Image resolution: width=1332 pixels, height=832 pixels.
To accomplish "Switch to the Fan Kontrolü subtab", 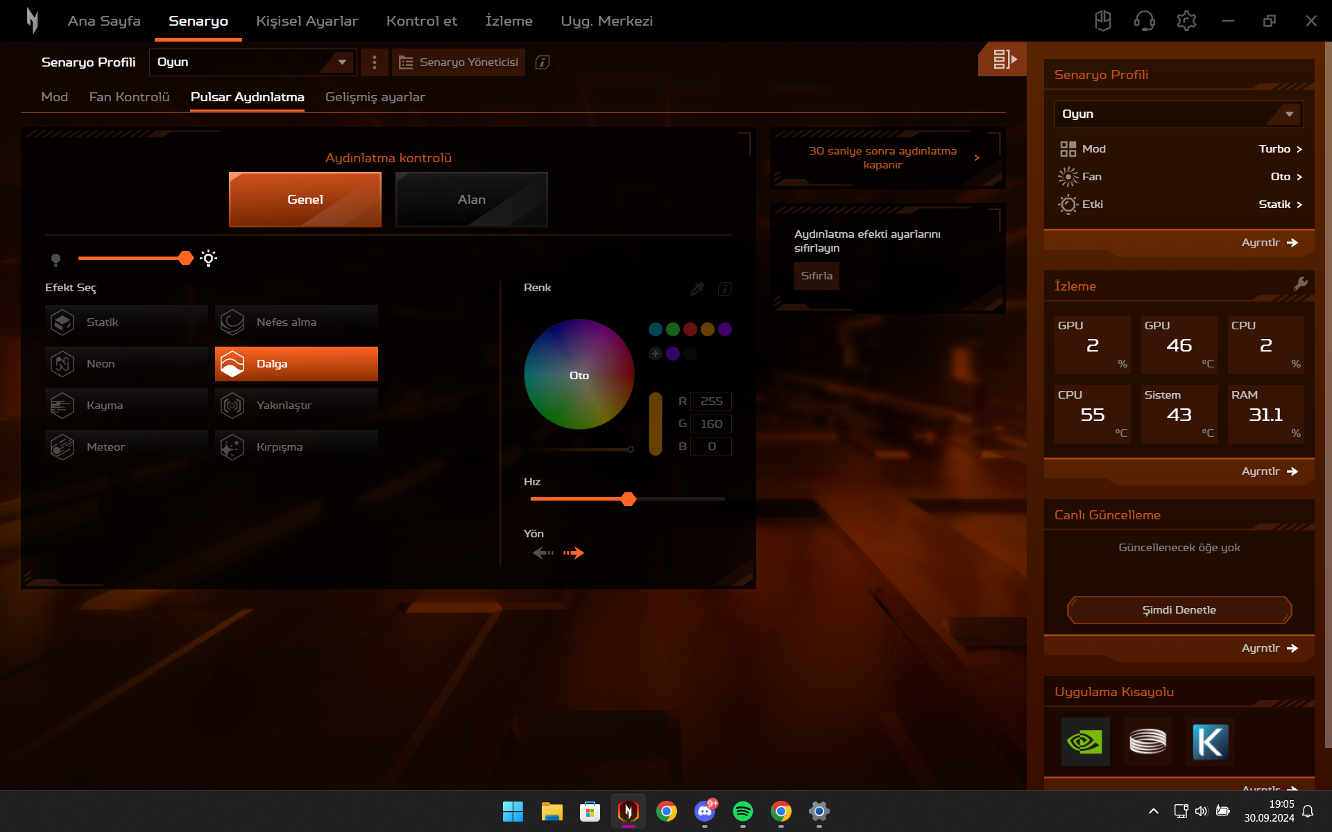I will (x=129, y=97).
